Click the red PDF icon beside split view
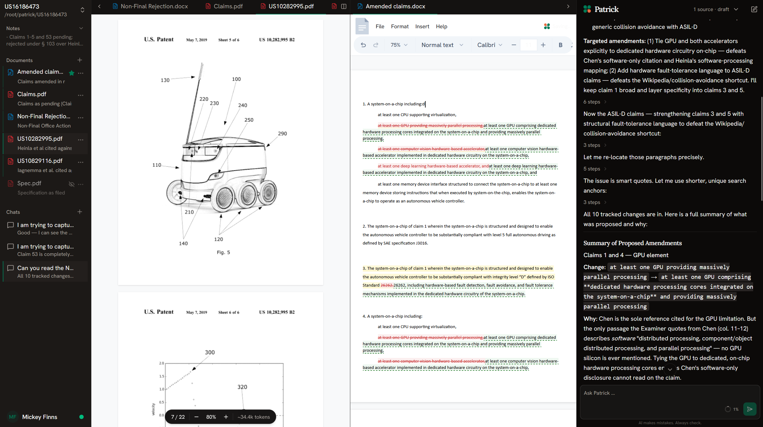This screenshot has height=427, width=763. click(x=334, y=6)
